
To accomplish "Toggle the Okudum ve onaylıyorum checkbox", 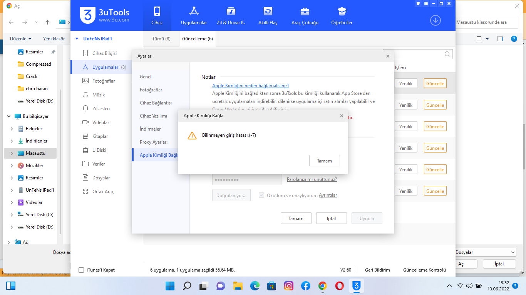I will (261, 195).
